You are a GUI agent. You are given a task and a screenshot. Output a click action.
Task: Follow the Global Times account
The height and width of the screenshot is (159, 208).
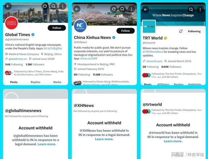coord(57,28)
